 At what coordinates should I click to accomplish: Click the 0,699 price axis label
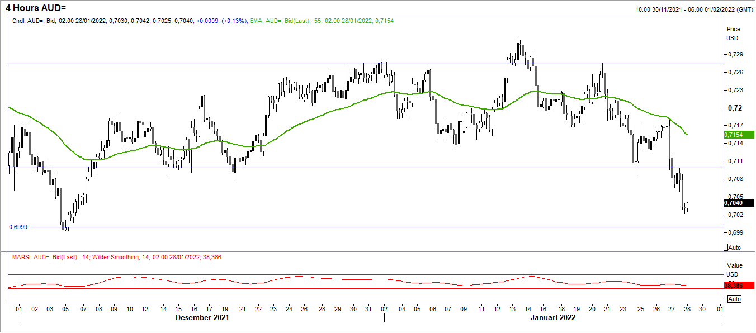click(x=735, y=232)
